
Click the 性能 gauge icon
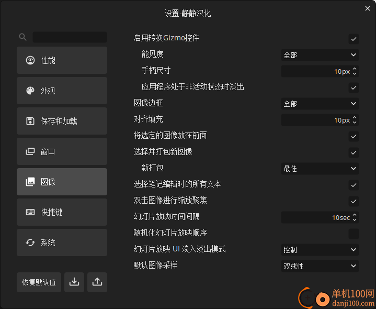(x=30, y=60)
